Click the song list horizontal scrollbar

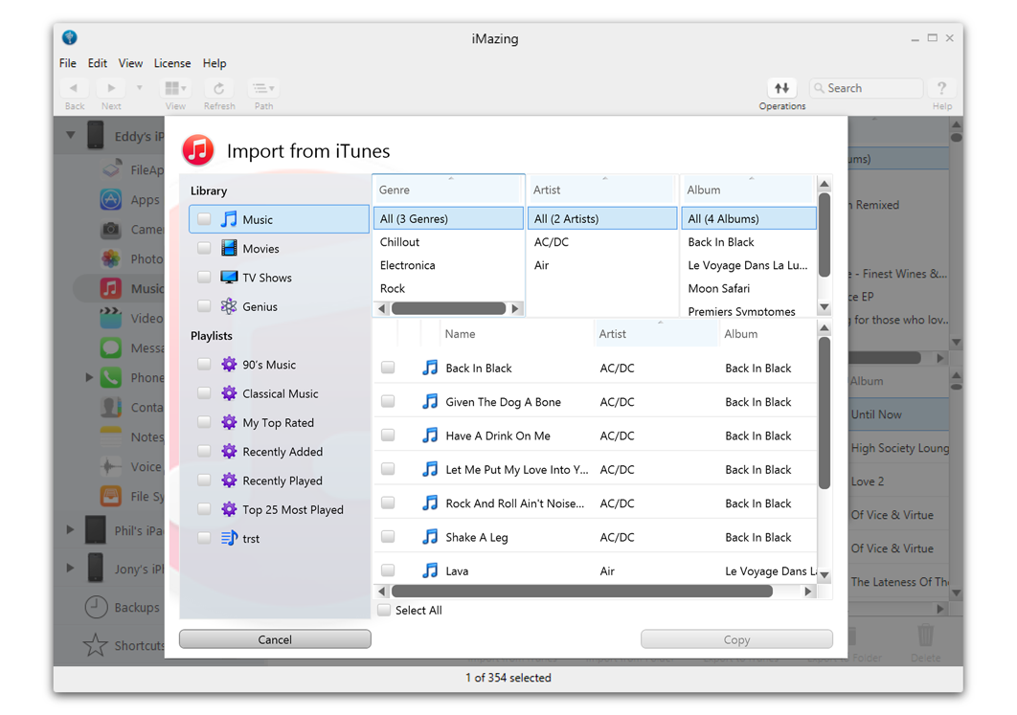[x=581, y=592]
